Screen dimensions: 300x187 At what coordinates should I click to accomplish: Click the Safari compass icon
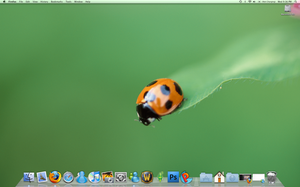68,177
